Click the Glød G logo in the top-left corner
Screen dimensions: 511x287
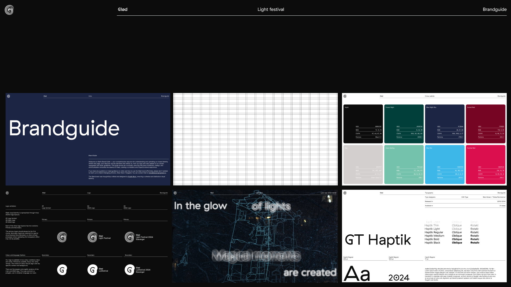(9, 10)
